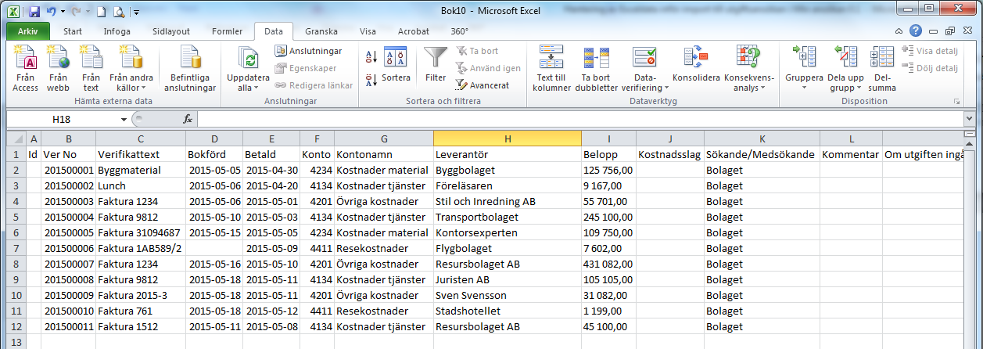Click the Save icon in quick access toolbar

coord(34,12)
